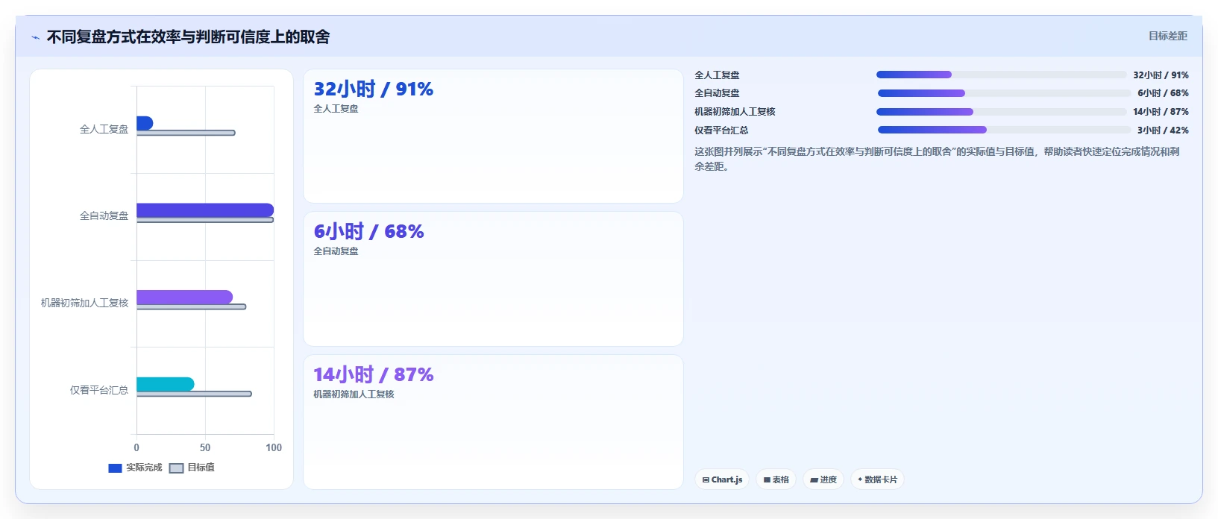Select the Chart.js tag chip
The height and width of the screenshot is (519, 1218).
click(x=722, y=479)
